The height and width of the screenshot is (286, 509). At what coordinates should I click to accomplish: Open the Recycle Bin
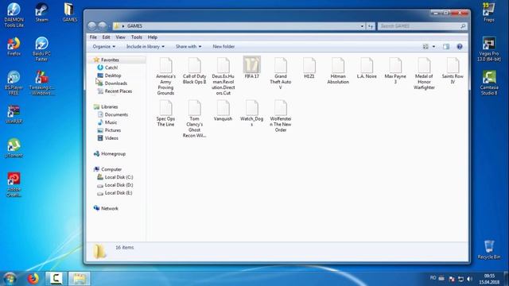(489, 249)
